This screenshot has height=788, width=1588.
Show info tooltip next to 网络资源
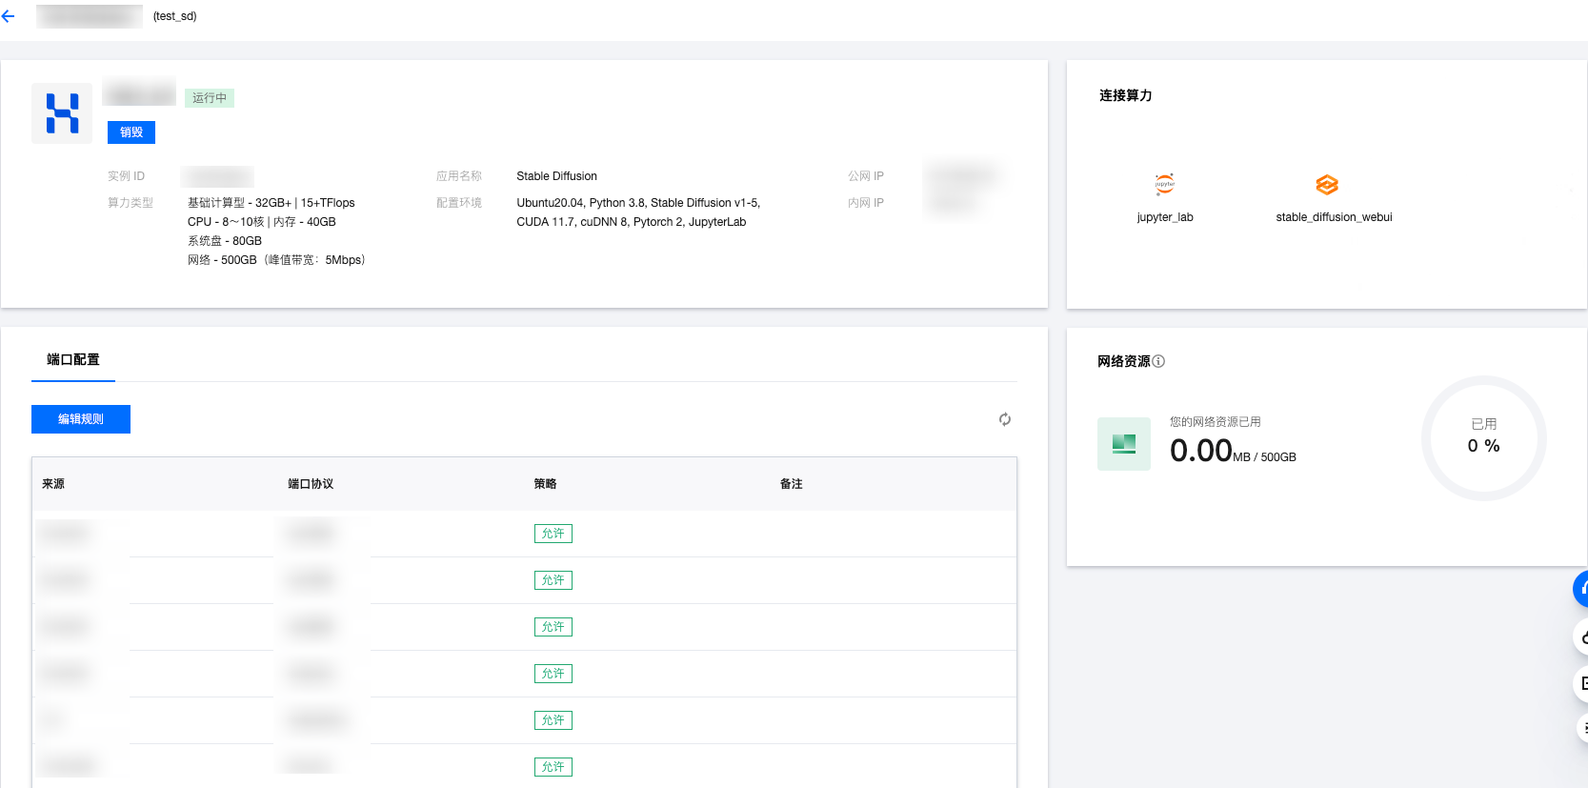(x=1158, y=361)
